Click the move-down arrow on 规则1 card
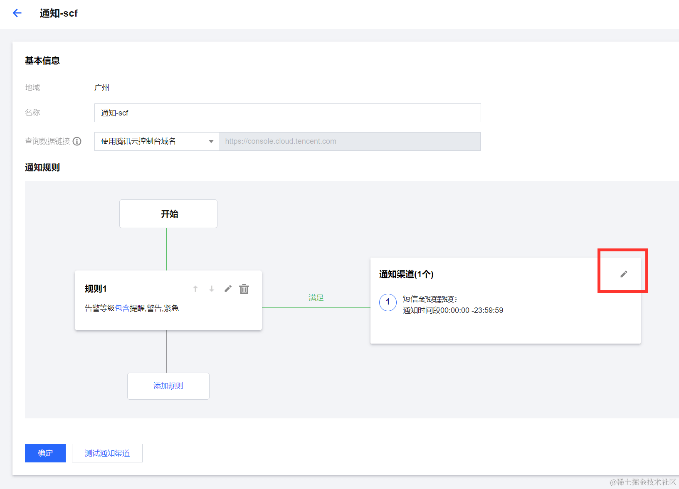The width and height of the screenshot is (679, 489). pyautogui.click(x=212, y=288)
